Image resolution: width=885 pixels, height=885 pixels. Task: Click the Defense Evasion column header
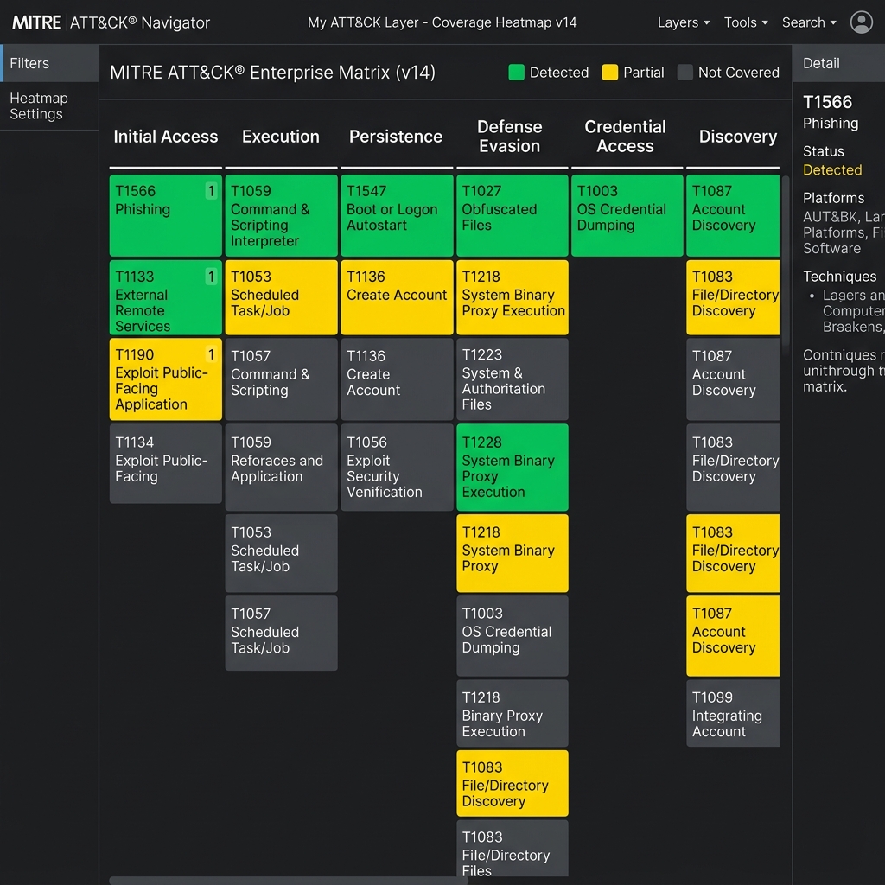[x=510, y=136]
